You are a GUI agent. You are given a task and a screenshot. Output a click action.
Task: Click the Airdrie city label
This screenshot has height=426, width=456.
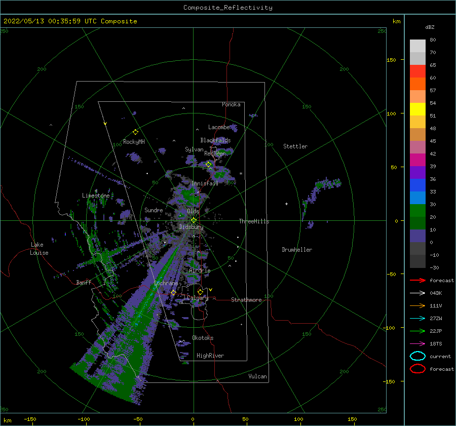pyautogui.click(x=200, y=270)
